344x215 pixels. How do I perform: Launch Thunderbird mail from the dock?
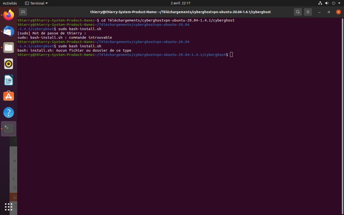(x=9, y=31)
